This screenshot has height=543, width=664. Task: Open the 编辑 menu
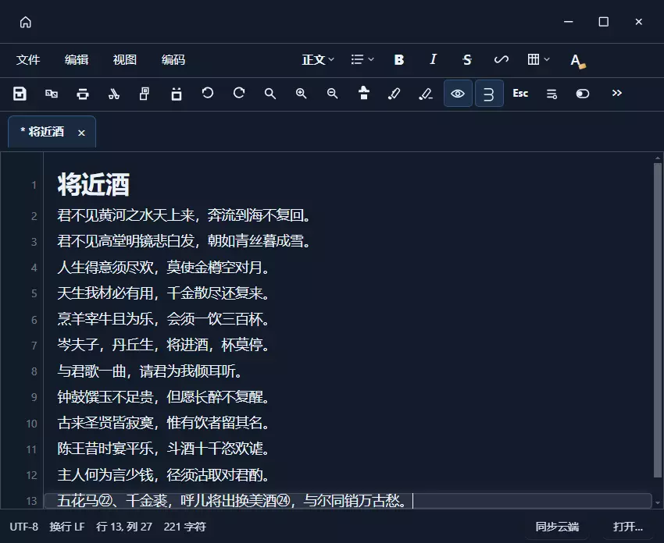pos(77,59)
